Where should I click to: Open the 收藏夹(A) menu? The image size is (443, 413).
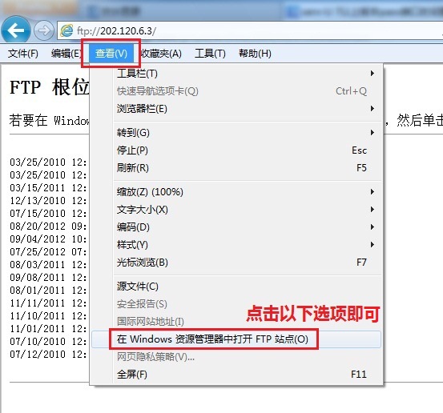click(x=161, y=53)
